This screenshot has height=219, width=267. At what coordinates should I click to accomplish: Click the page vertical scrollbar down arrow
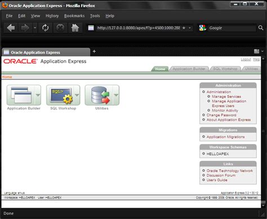[x=263, y=205]
